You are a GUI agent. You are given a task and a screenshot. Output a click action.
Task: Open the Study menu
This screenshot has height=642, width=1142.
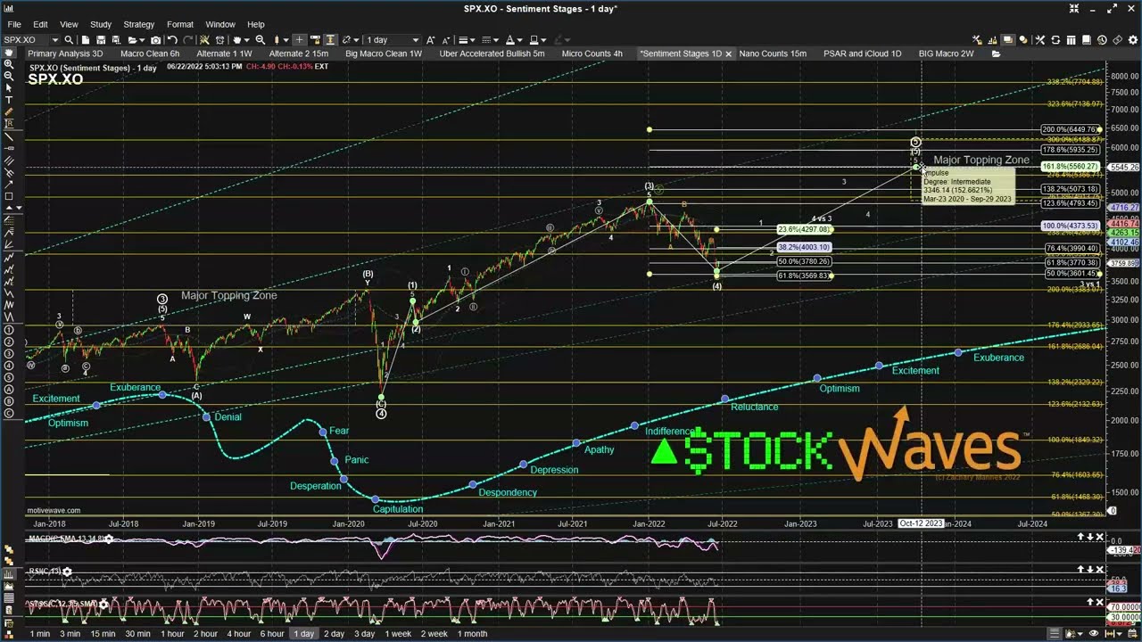[101, 24]
